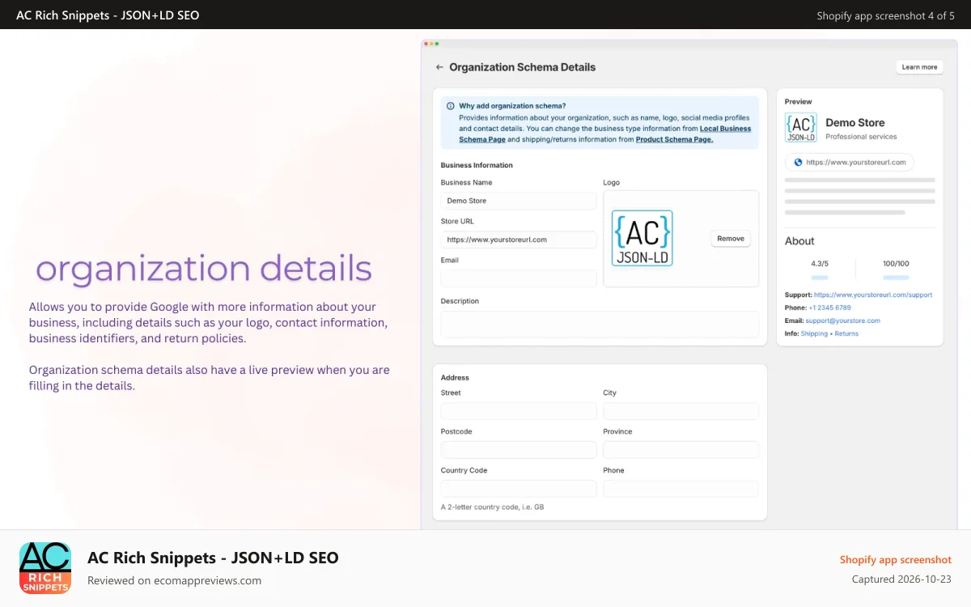This screenshot has height=607, width=971.
Task: Click the preview store logo thumbnail
Action: pyautogui.click(x=801, y=128)
